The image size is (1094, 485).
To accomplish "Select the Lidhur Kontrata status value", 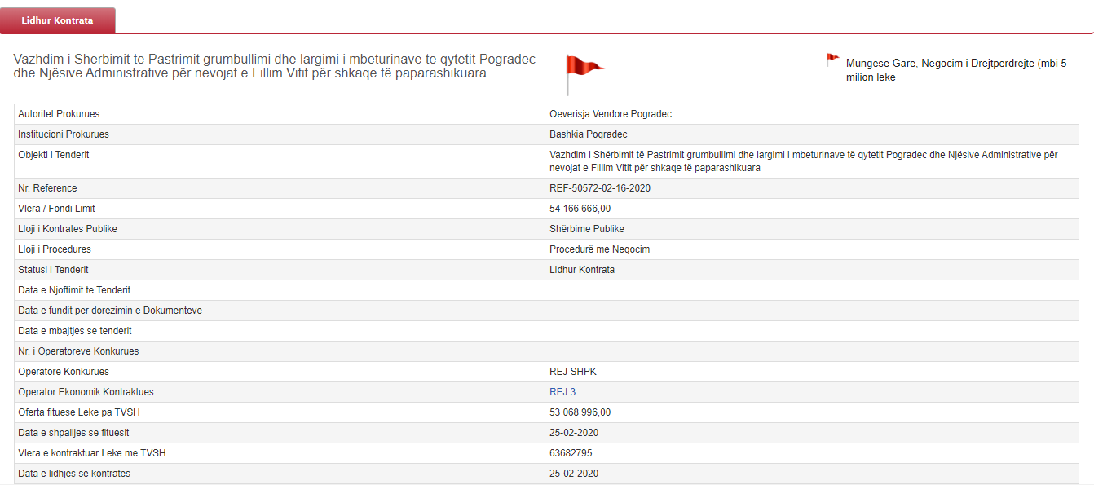I will 582,270.
